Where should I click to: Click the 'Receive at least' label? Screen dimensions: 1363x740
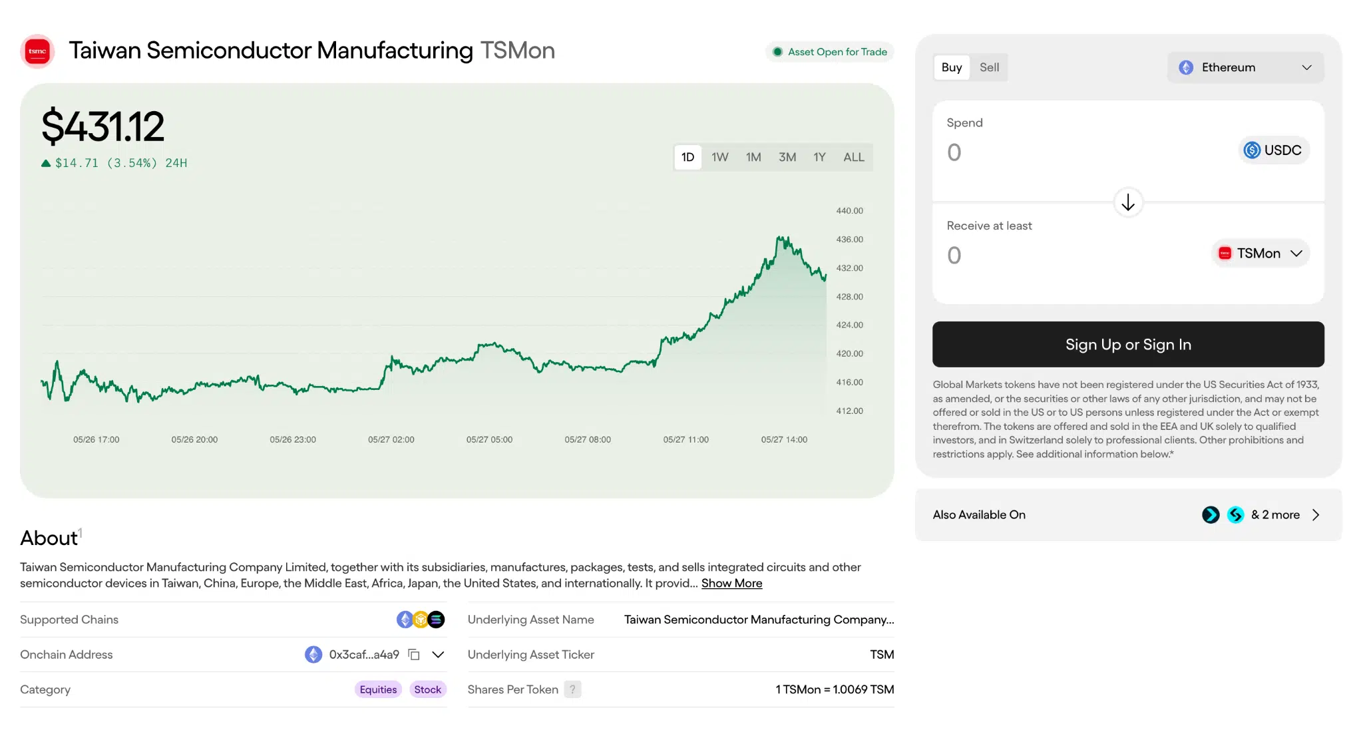(989, 226)
